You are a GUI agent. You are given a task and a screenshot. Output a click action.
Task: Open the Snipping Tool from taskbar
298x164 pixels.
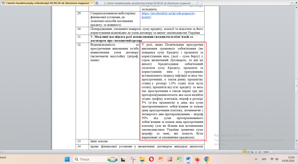(133, 159)
